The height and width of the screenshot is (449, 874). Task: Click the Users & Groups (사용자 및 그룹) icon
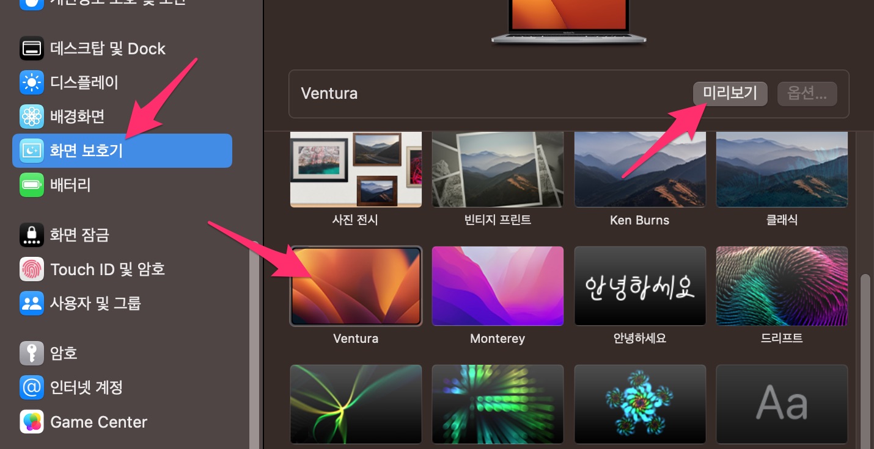[x=32, y=303]
